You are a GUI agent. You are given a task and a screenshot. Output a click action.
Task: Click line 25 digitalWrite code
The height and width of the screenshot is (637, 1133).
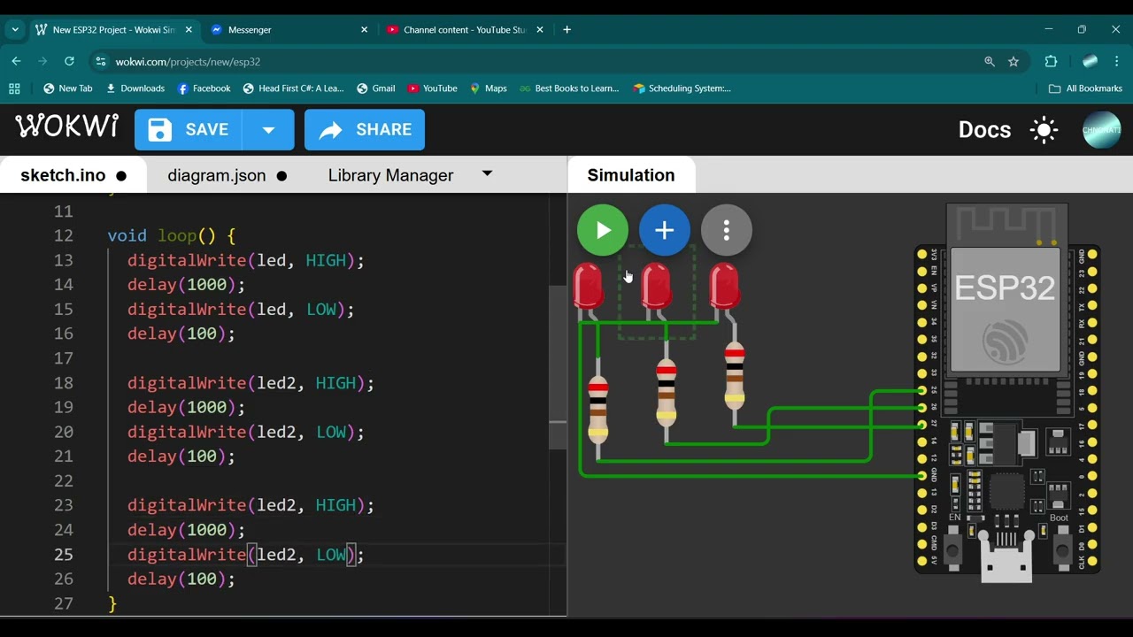coord(245,555)
